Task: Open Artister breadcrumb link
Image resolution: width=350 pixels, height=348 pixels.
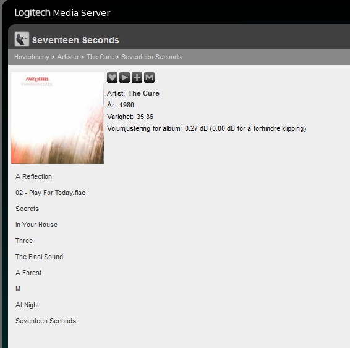Action: tap(68, 57)
